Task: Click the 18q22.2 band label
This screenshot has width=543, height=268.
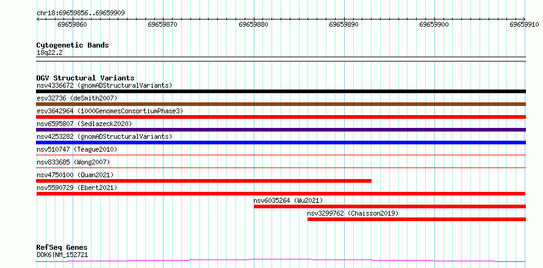Action: point(49,53)
